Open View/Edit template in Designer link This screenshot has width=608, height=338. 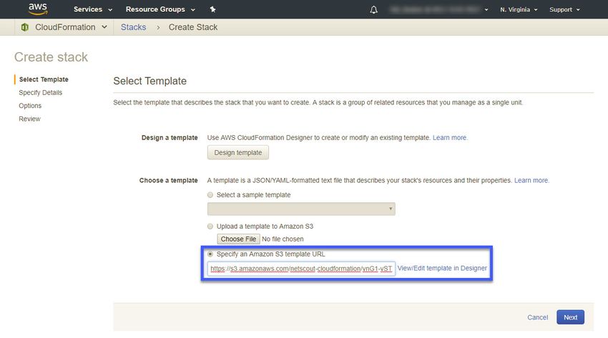pos(442,268)
